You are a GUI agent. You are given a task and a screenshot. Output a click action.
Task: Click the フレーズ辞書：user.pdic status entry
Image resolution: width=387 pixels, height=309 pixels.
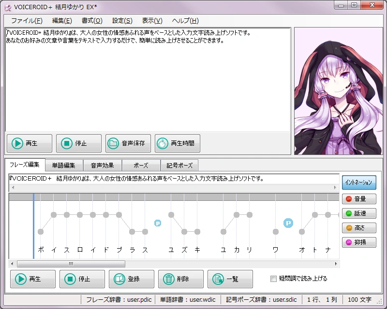[x=119, y=300]
